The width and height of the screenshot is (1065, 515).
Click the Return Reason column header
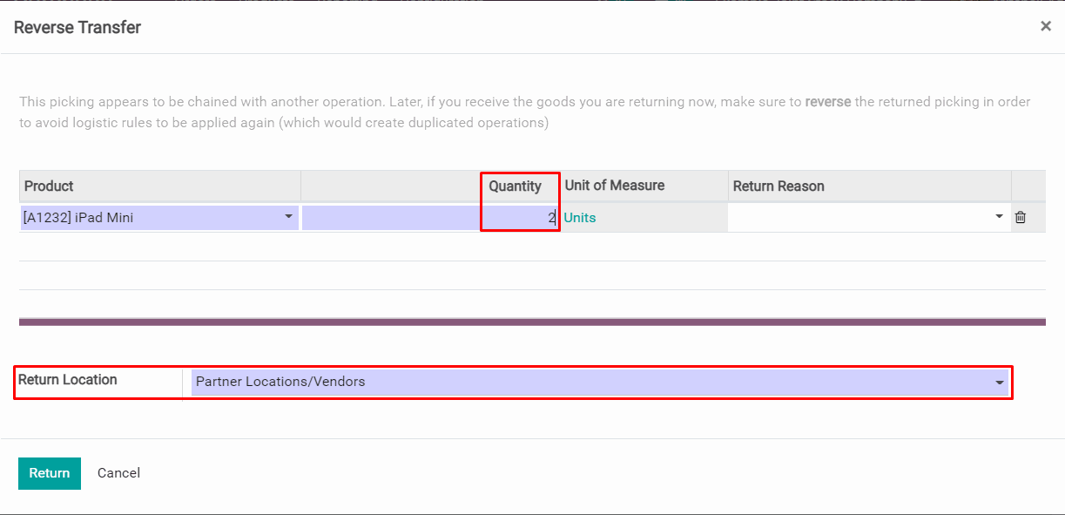tap(779, 186)
